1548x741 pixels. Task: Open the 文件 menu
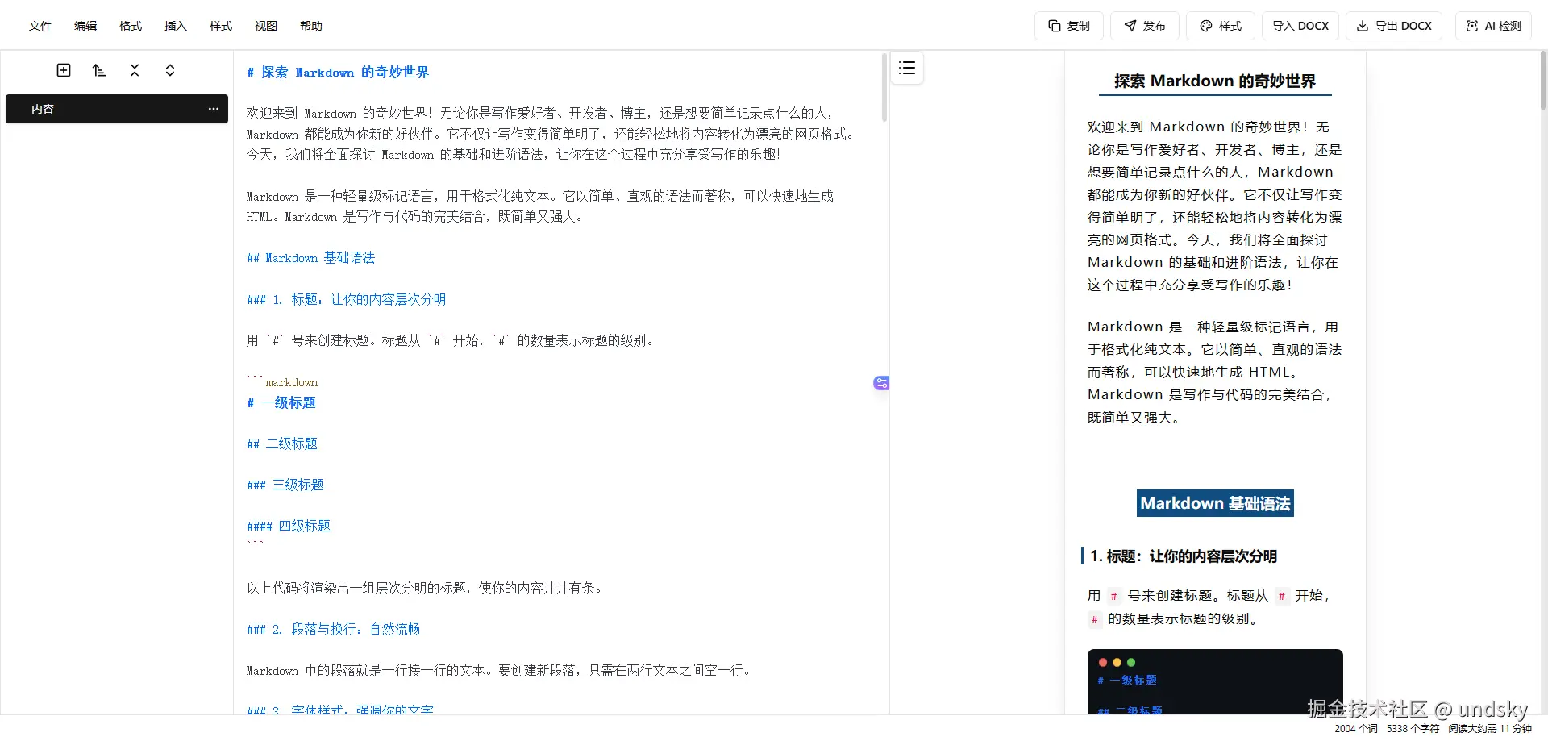(40, 25)
